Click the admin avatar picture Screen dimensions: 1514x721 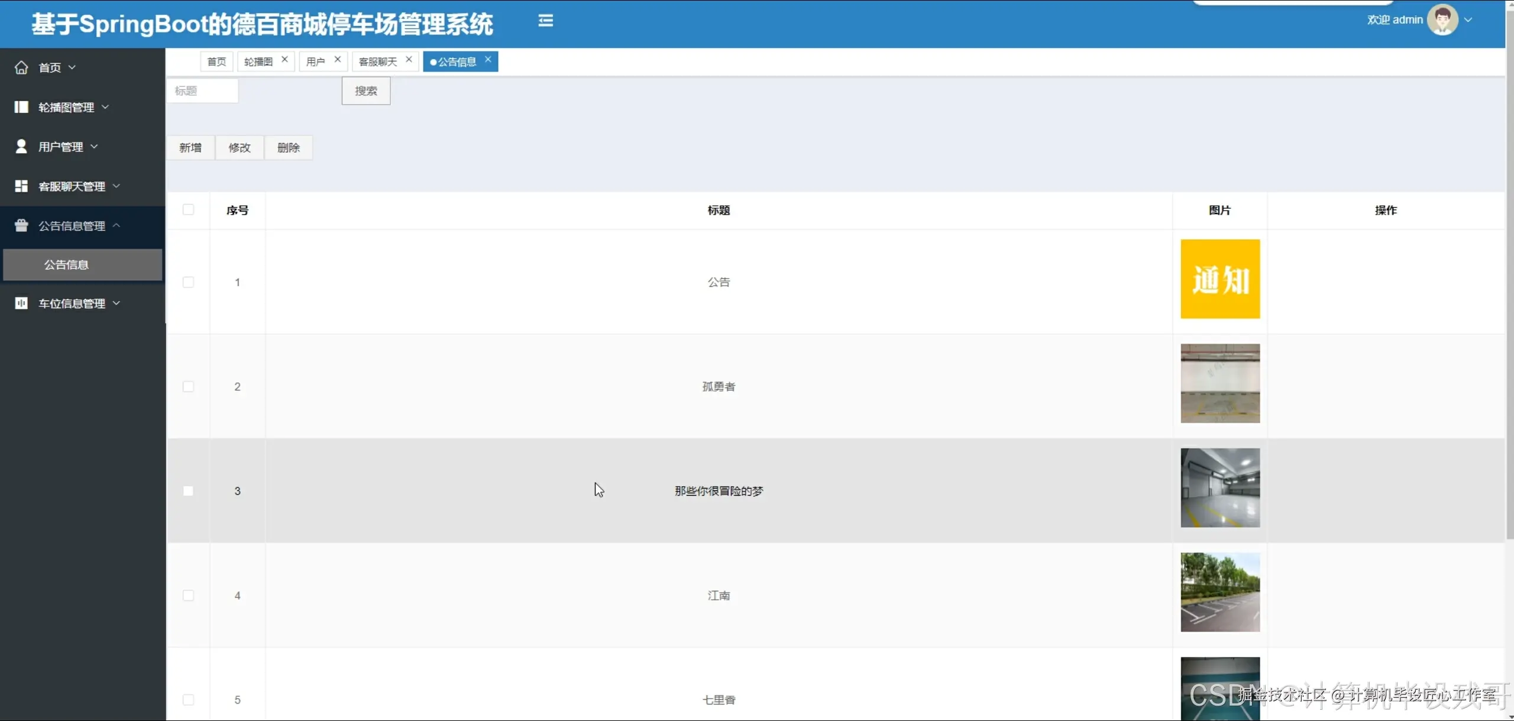point(1442,20)
